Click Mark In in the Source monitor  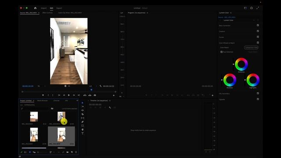point(48,95)
